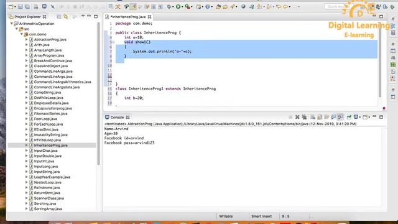Remove All Terminated Launches in Console
398x224 pixels.
[x=304, y=117]
